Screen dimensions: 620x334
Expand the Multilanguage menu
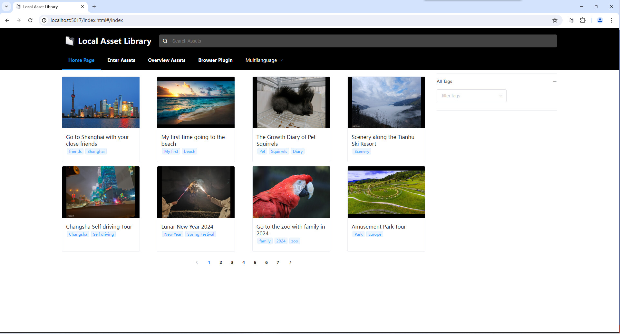264,60
